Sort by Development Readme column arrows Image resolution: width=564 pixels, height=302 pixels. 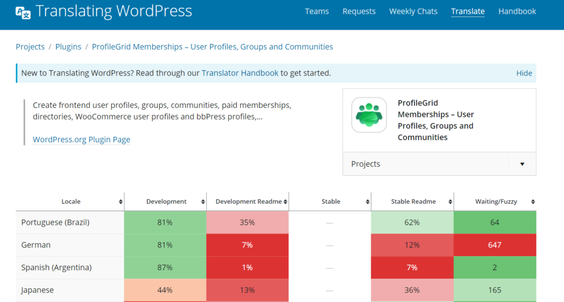285,202
